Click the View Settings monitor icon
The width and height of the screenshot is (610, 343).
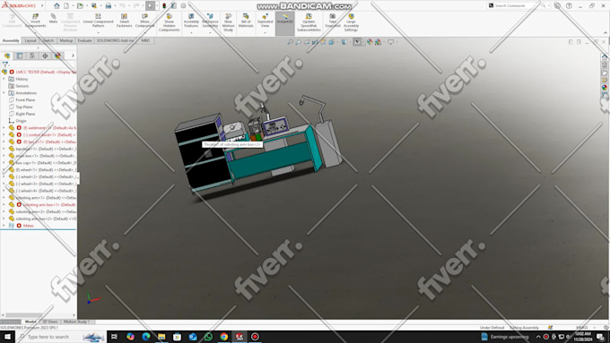click(390, 42)
